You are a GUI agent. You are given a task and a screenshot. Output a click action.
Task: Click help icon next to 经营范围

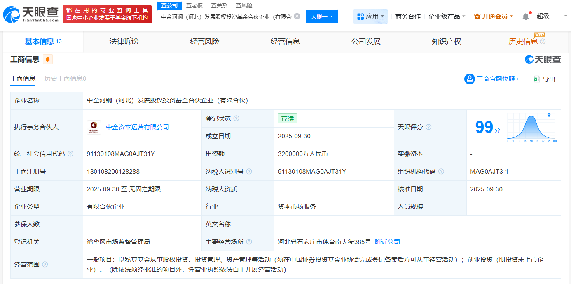[45, 264]
